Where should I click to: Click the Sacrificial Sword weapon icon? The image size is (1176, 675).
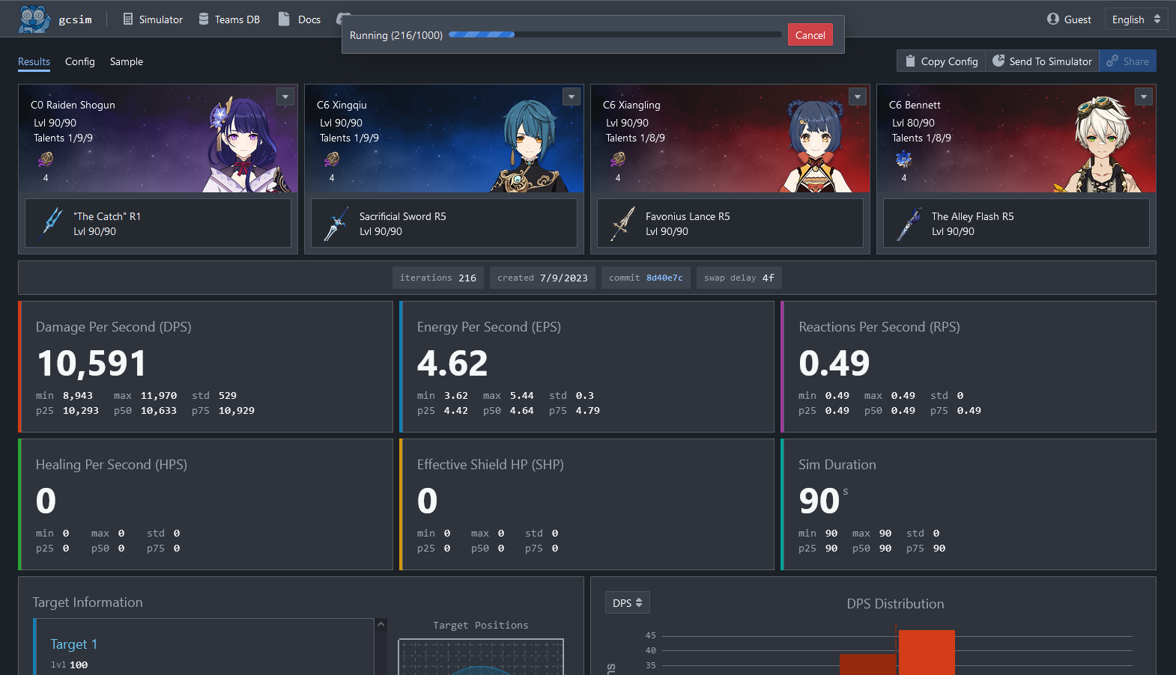[337, 223]
